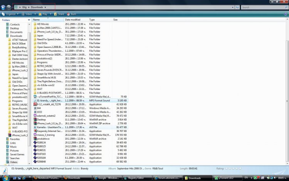Select the RETRO_MUSIC folder icon in file list
Viewport: 289px width, 181px height.
point(35,66)
